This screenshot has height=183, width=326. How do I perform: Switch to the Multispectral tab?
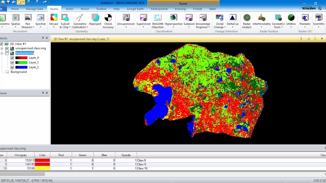[159, 9]
